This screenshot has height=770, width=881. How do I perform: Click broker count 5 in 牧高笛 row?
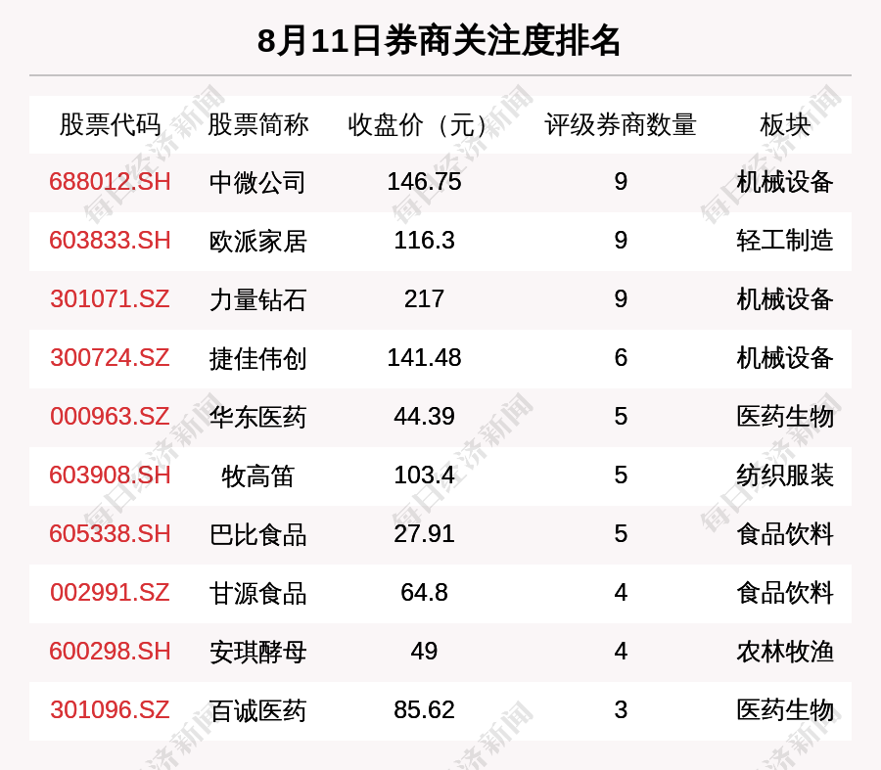pos(621,476)
